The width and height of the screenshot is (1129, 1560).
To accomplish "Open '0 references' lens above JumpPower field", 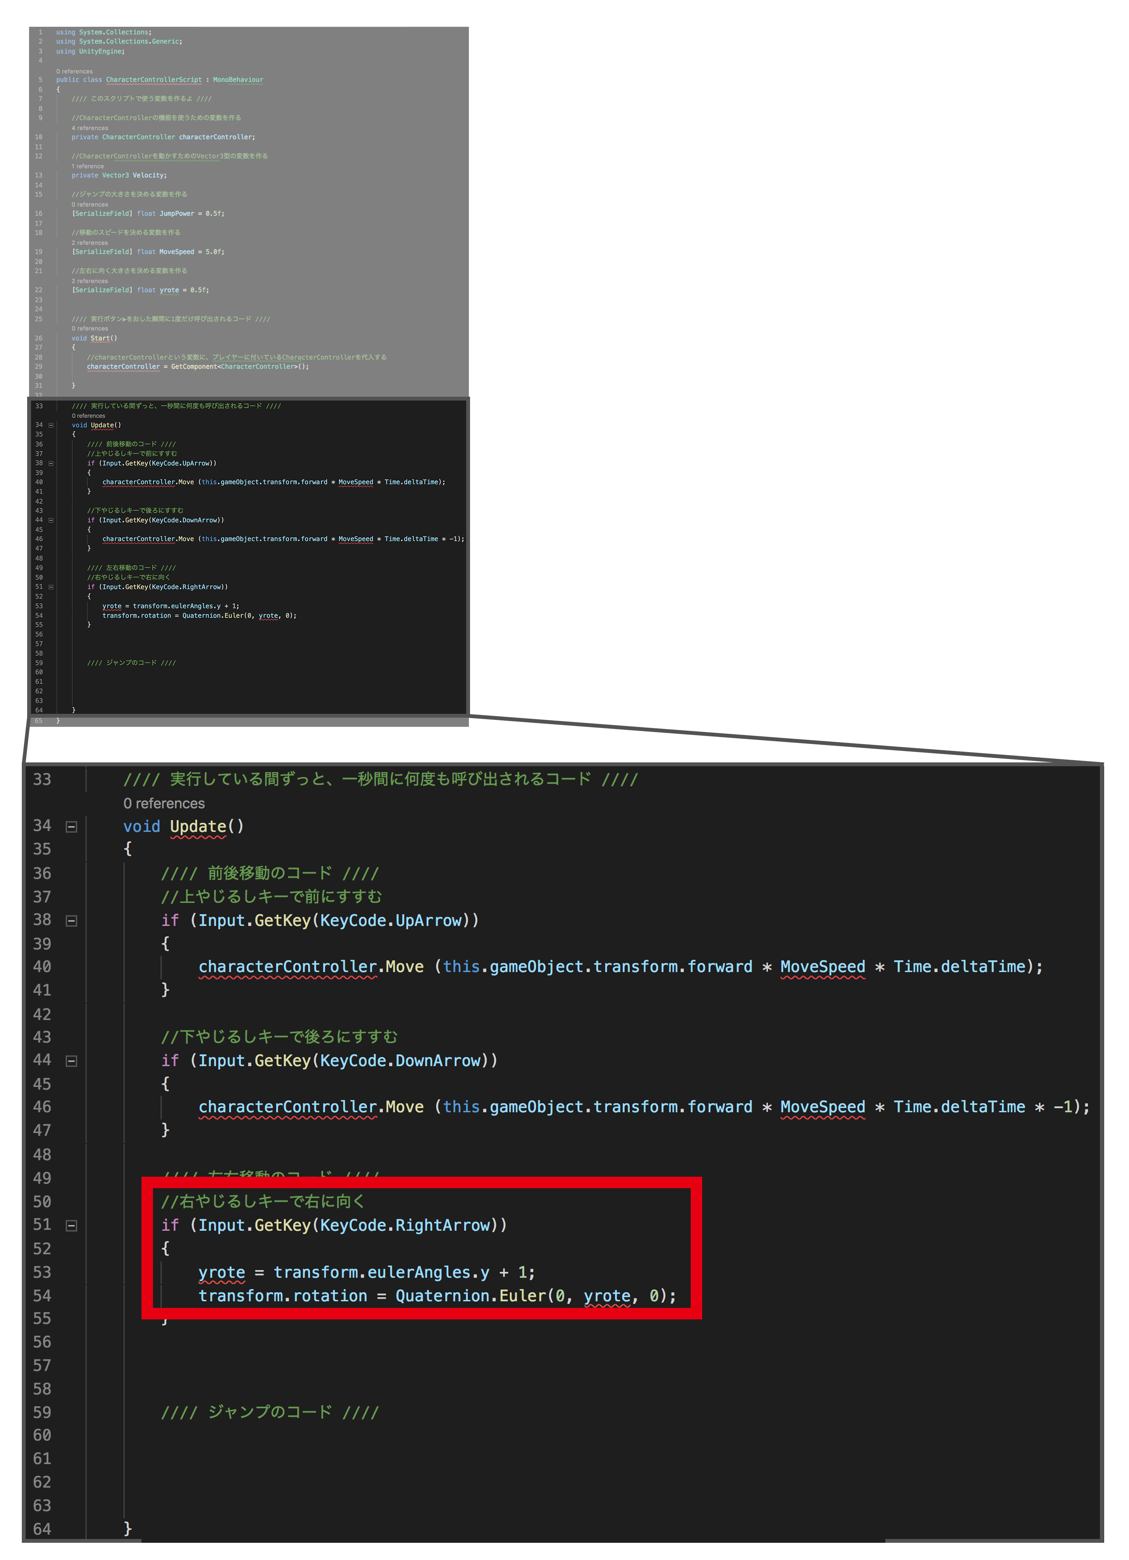I will (89, 204).
